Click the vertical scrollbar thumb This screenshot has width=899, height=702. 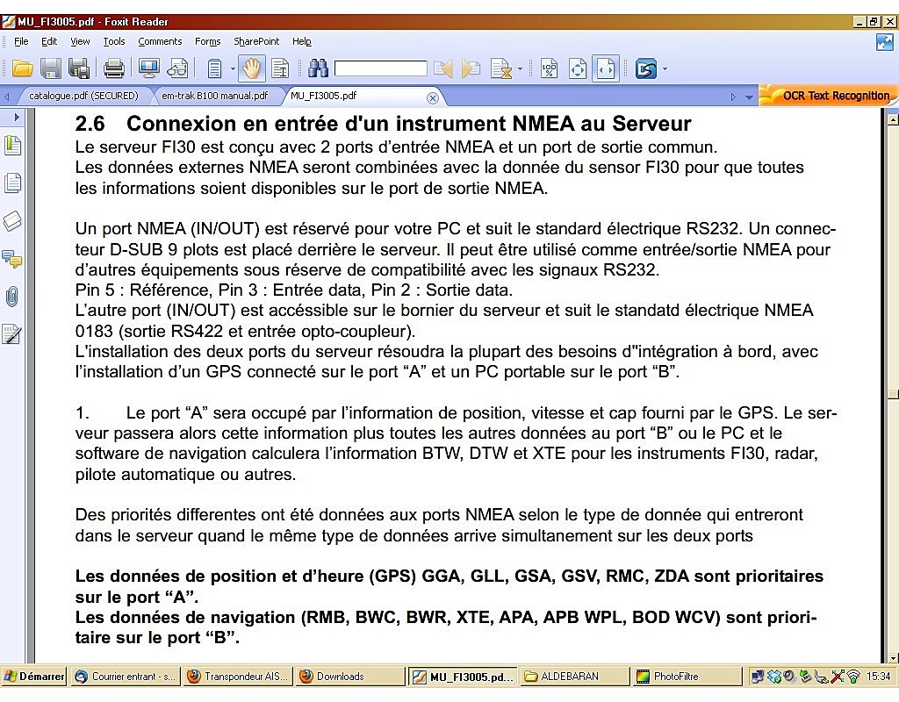[892, 394]
